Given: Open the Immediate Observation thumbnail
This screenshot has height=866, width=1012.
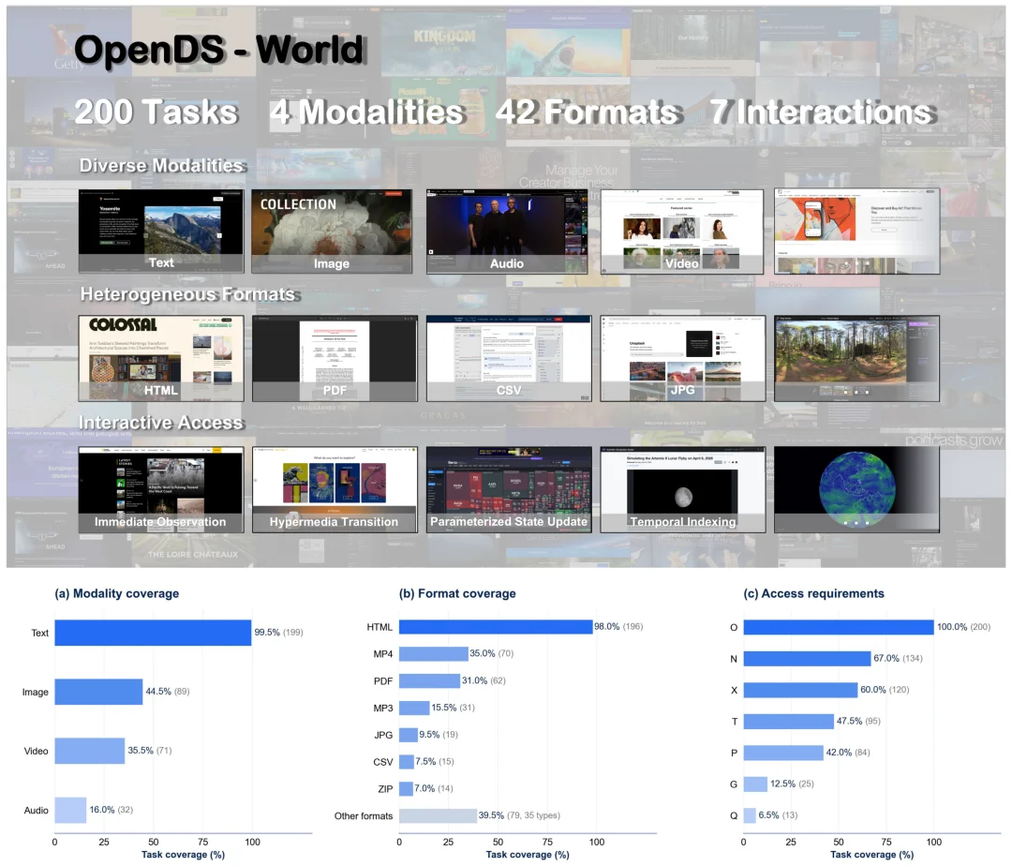Looking at the screenshot, I should (x=161, y=489).
